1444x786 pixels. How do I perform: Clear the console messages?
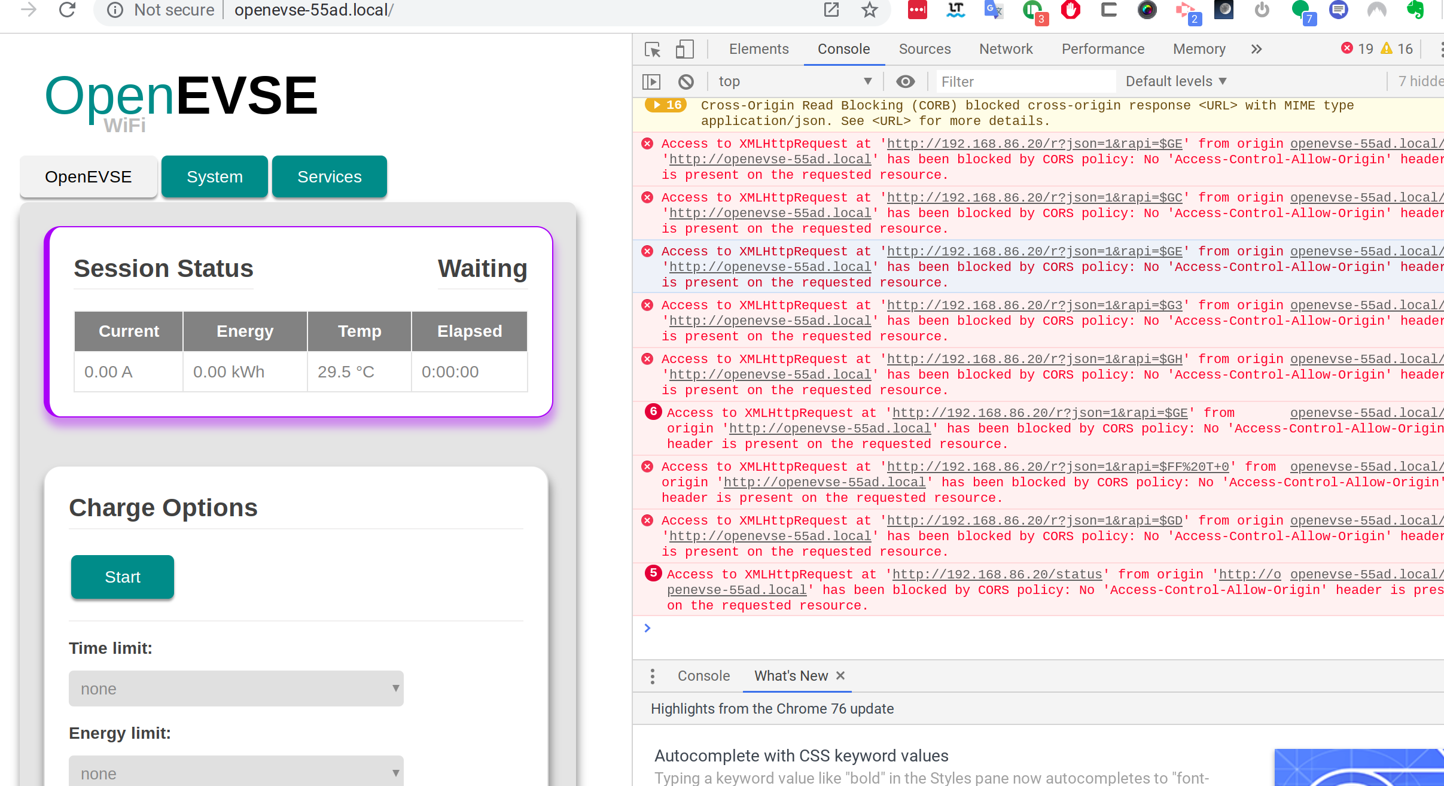[686, 81]
